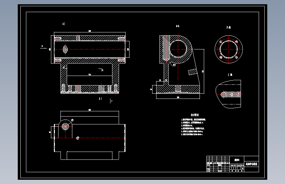Pick the cutting plane marker below front section view
This screenshot has height=184, width=285.
[100, 99]
